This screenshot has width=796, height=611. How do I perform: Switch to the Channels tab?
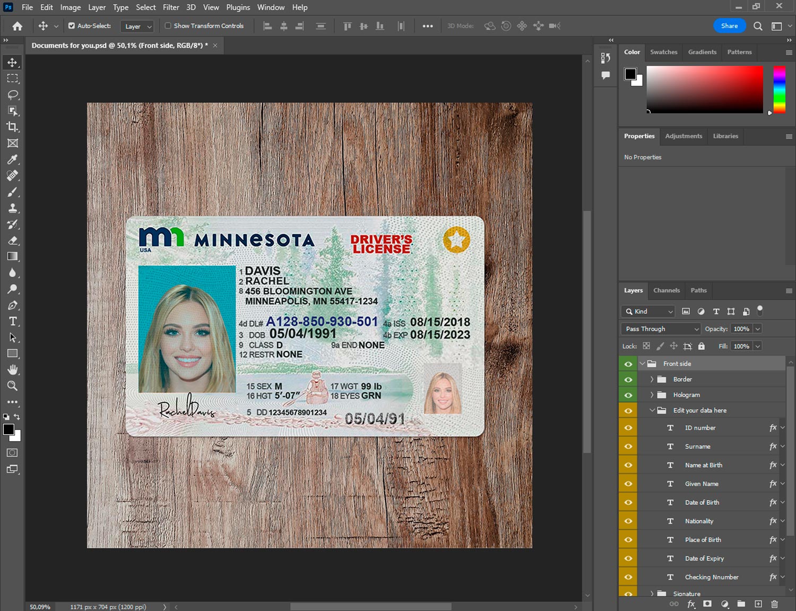[x=666, y=290]
